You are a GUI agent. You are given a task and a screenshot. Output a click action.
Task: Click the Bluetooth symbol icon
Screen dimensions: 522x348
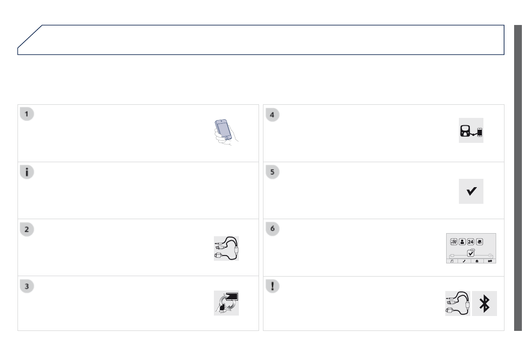(484, 303)
